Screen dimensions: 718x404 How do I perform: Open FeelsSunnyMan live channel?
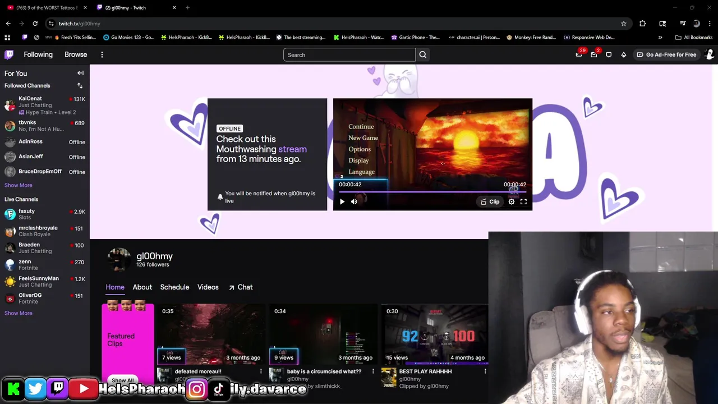click(x=45, y=281)
